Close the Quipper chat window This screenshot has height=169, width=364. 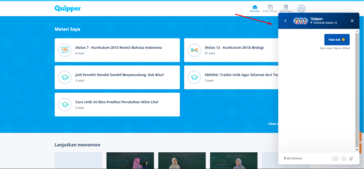pos(352,21)
